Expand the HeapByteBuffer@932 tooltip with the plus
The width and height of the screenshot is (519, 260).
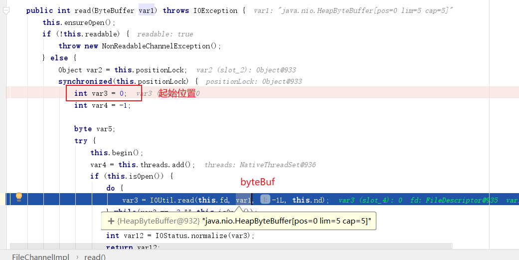click(x=111, y=221)
